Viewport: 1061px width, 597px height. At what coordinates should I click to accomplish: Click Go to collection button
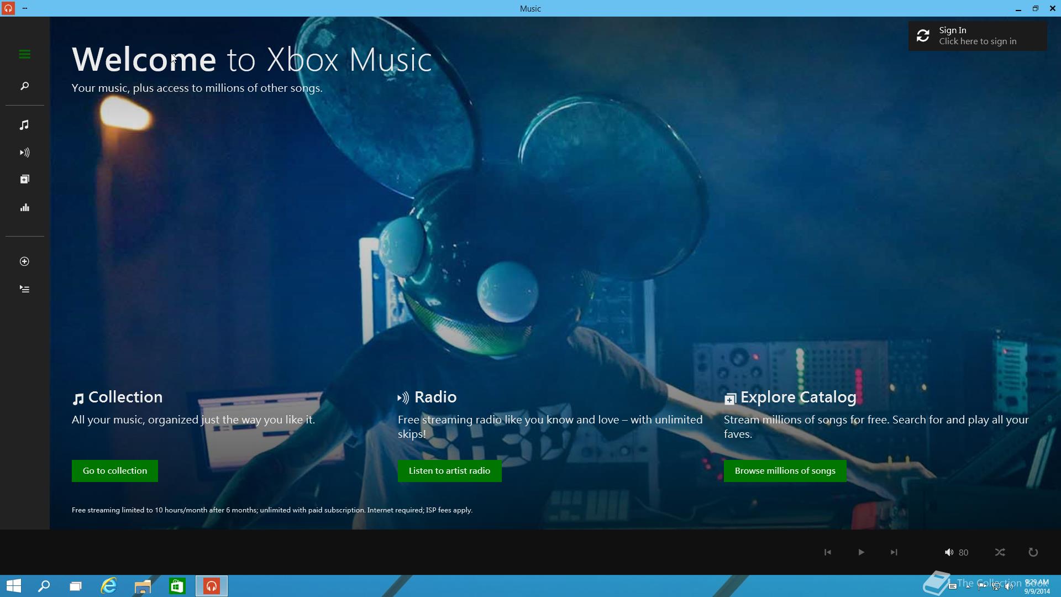pos(115,471)
